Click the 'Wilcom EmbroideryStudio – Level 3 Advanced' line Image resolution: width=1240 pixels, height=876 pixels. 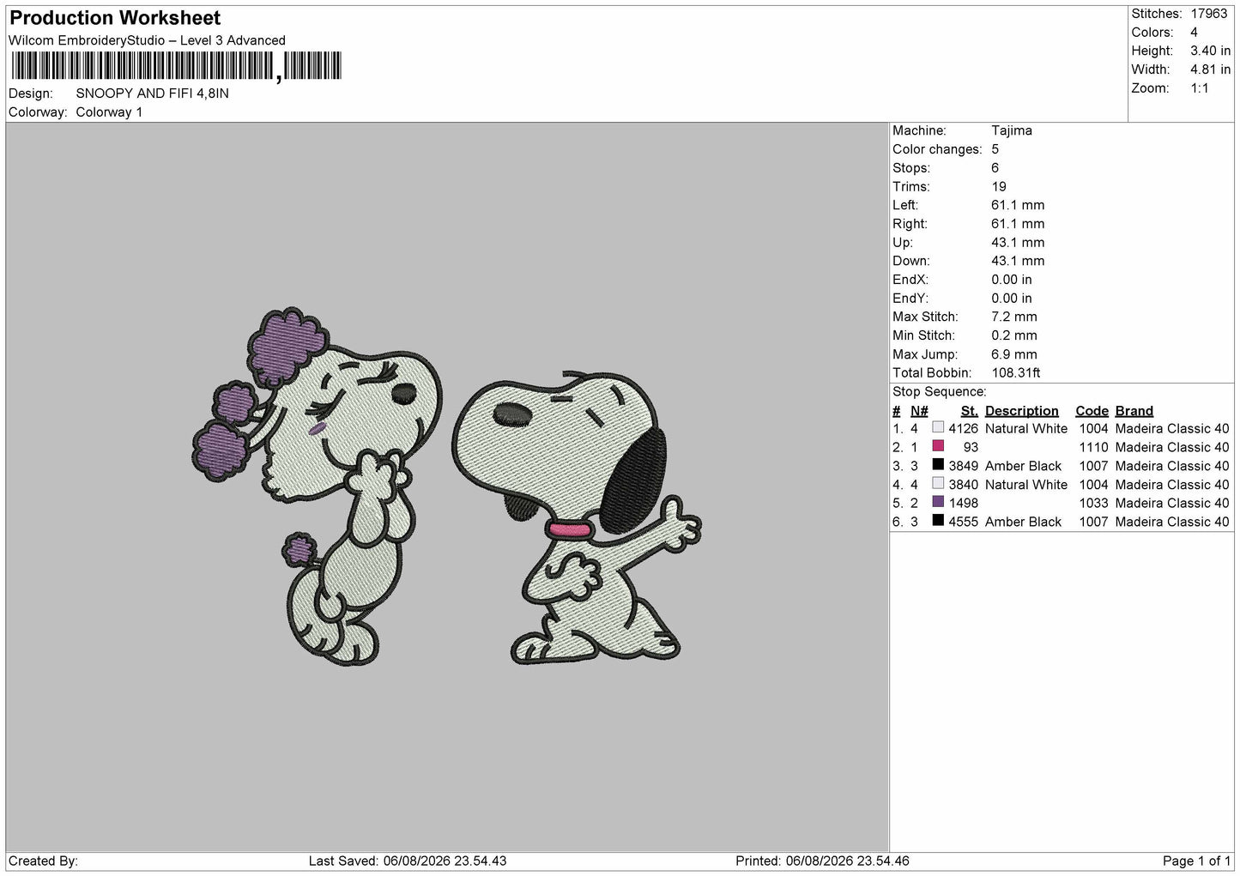pos(147,40)
